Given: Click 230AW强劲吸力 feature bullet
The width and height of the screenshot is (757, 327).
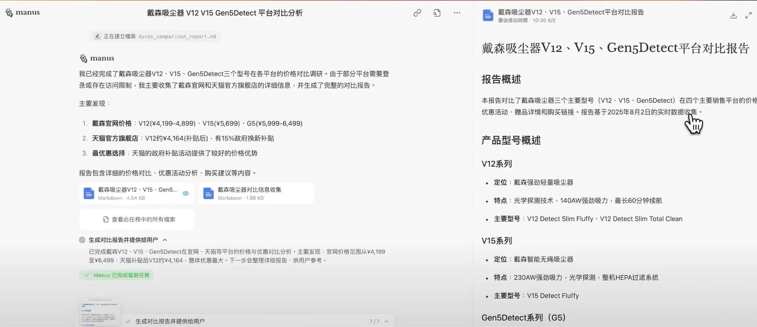Looking at the screenshot, I should pyautogui.click(x=576, y=277).
